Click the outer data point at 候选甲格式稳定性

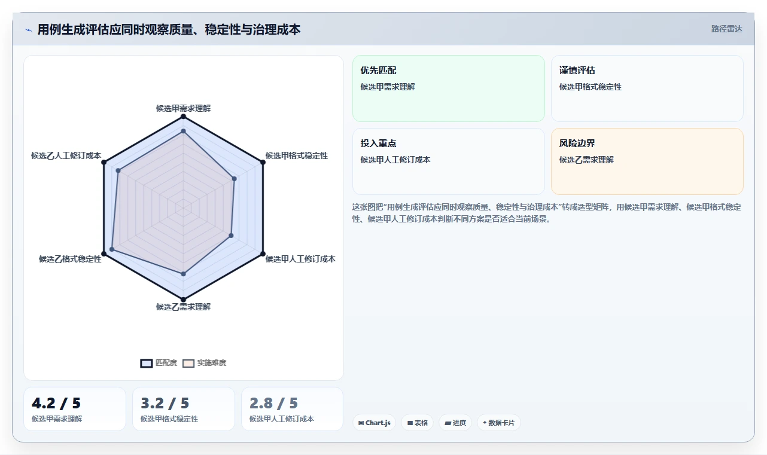[x=263, y=162]
